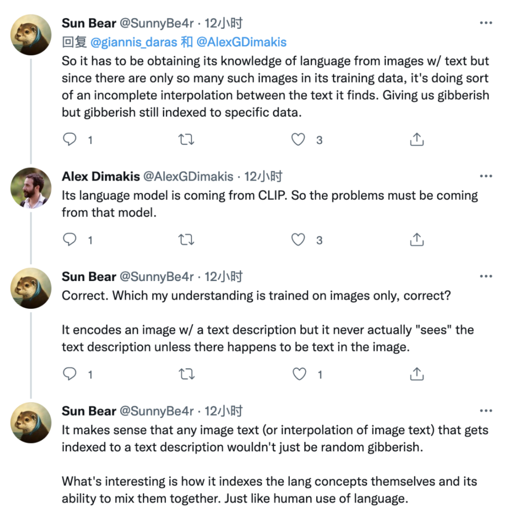Retweet Sun Bear's first tweet about gibberish
The width and height of the screenshot is (506, 509).
(186, 139)
